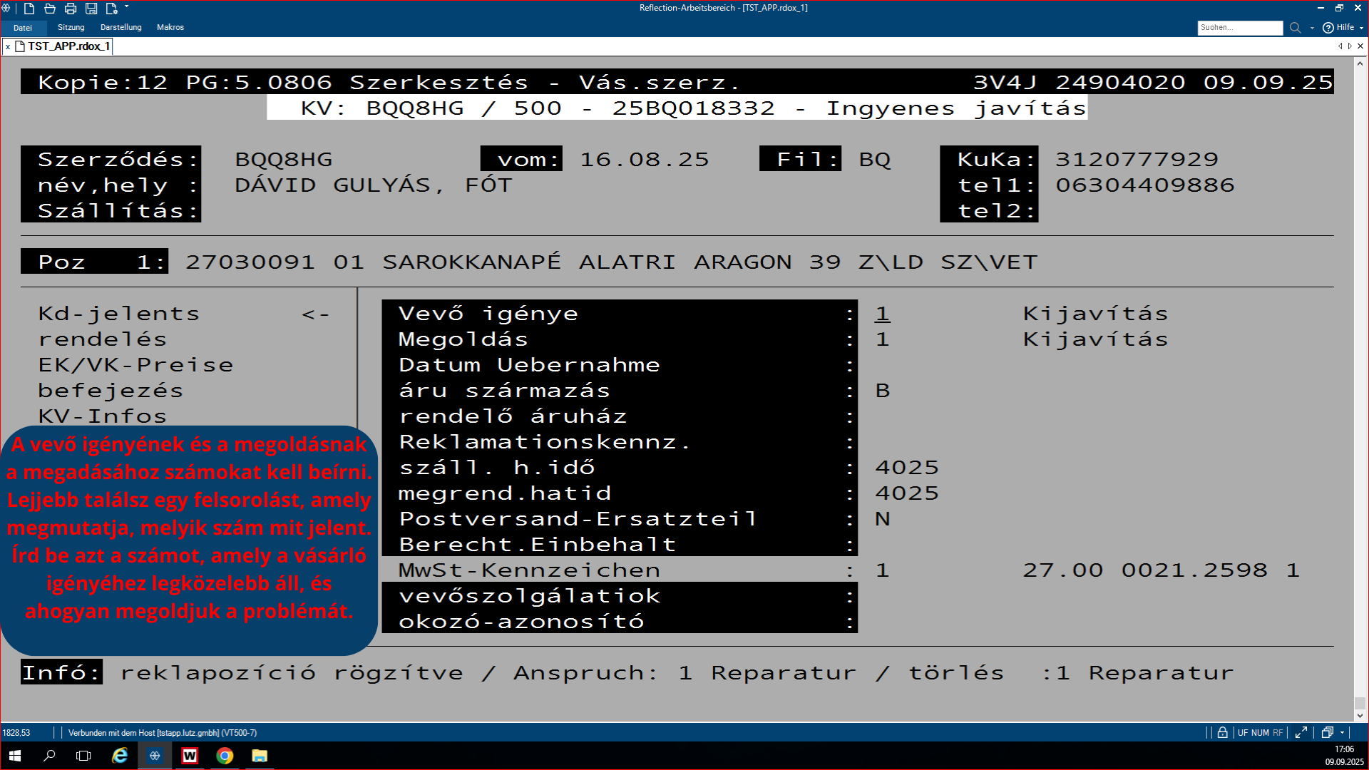This screenshot has width=1369, height=770.
Task: Click the vertical scrollbar down arrow
Action: [x=1360, y=715]
